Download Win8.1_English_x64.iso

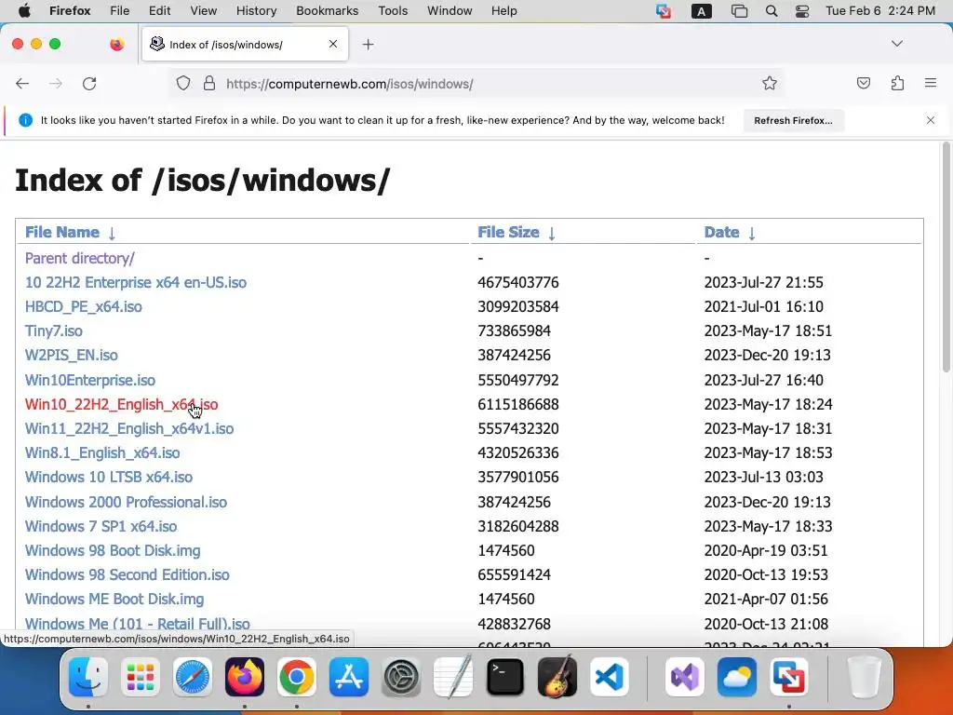pyautogui.click(x=102, y=453)
